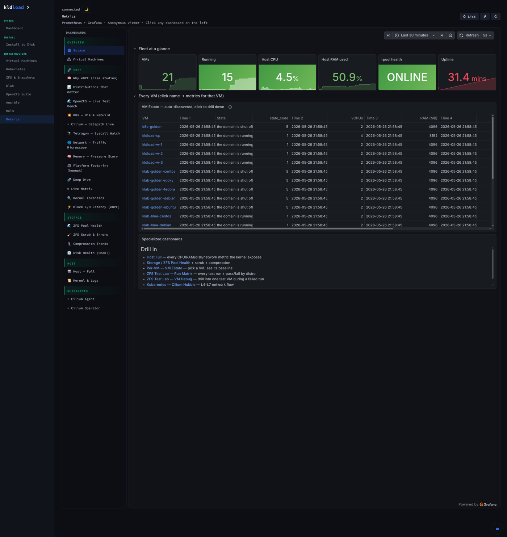Click the VM Estate panel info icon

230,107
